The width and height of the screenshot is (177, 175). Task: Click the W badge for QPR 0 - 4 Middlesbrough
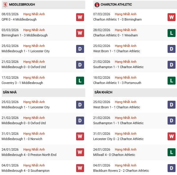(x=80, y=17)
